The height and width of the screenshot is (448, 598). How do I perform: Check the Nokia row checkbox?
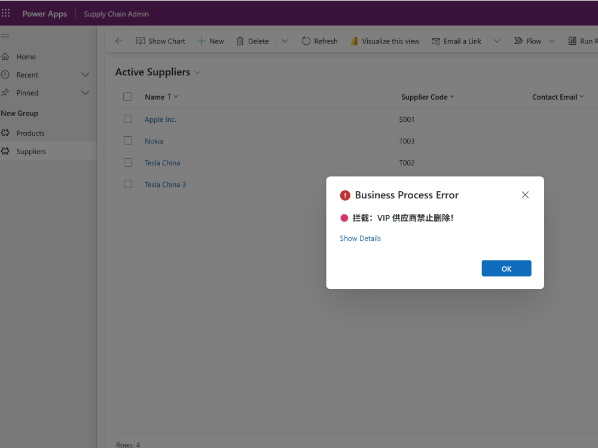(x=128, y=140)
